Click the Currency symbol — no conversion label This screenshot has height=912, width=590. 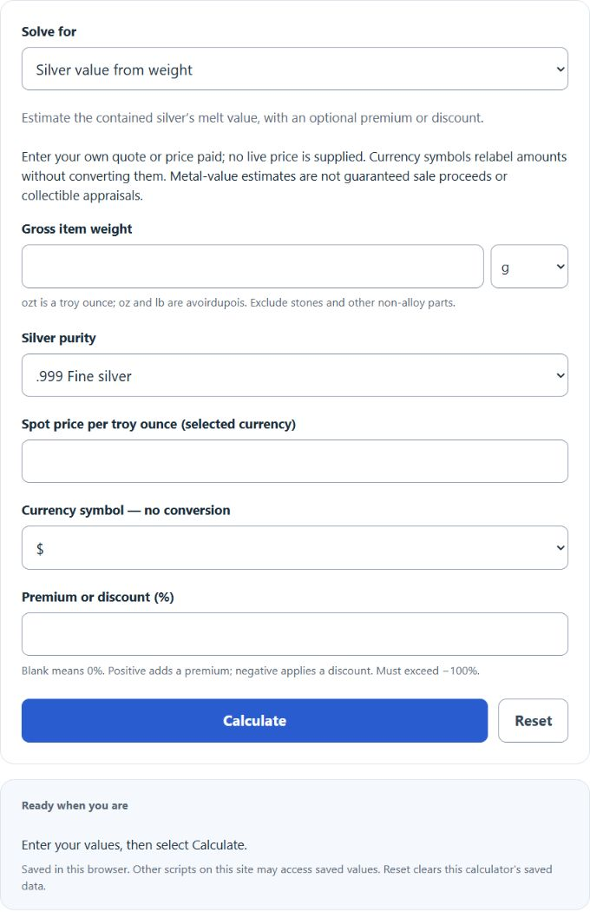tap(126, 510)
